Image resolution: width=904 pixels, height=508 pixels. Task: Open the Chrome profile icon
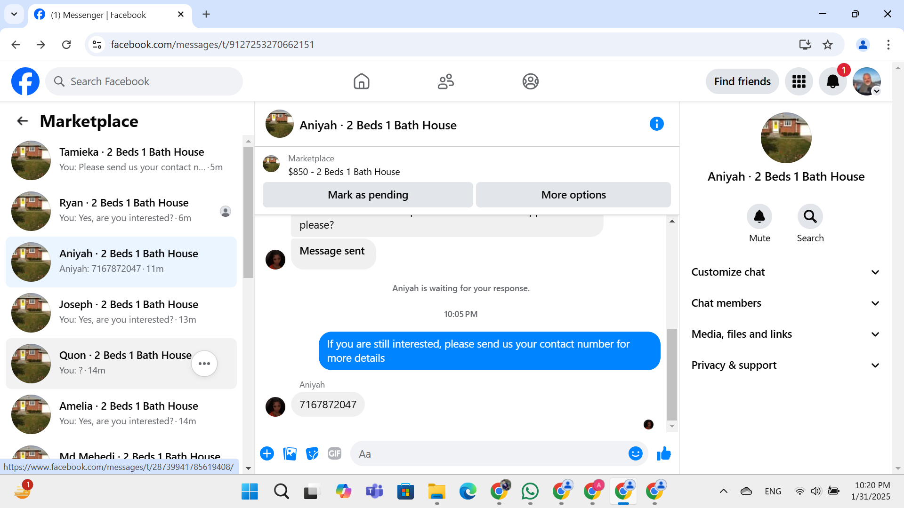pos(863,45)
